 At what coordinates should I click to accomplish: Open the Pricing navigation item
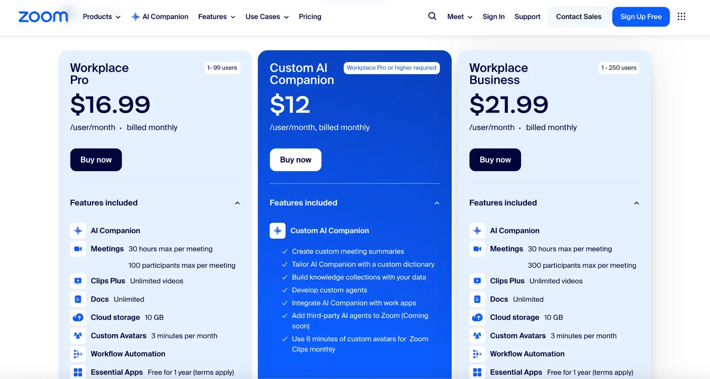(x=310, y=16)
